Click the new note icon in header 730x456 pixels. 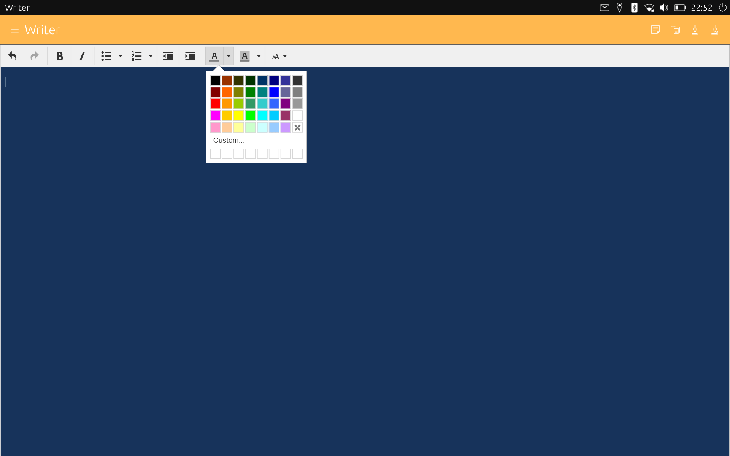pyautogui.click(x=655, y=30)
